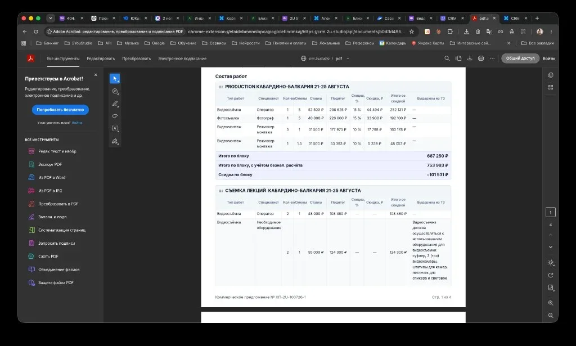Zoom in on the document
This screenshot has width=576, height=346.
pos(551,303)
